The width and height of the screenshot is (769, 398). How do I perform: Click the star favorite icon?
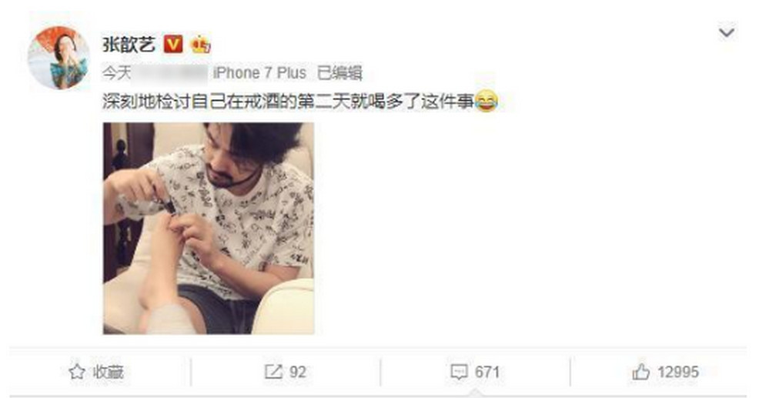(x=76, y=372)
